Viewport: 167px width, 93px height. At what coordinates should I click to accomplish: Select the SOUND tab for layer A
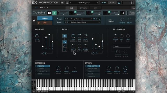point(45,18)
